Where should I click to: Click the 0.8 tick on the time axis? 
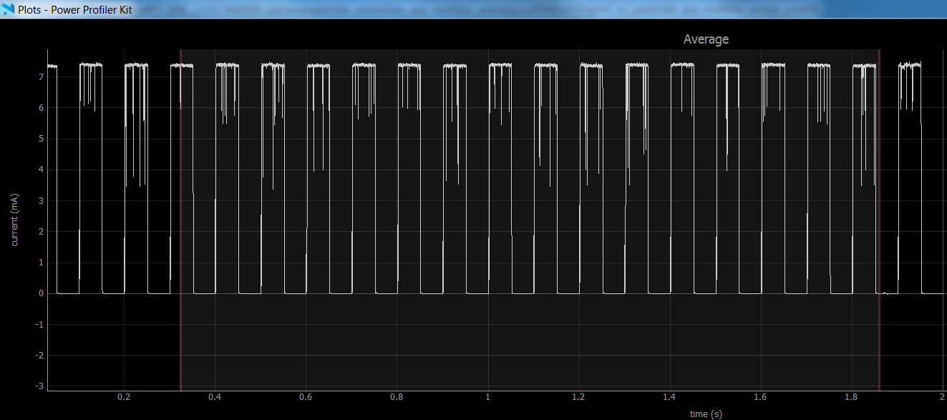[x=397, y=397]
